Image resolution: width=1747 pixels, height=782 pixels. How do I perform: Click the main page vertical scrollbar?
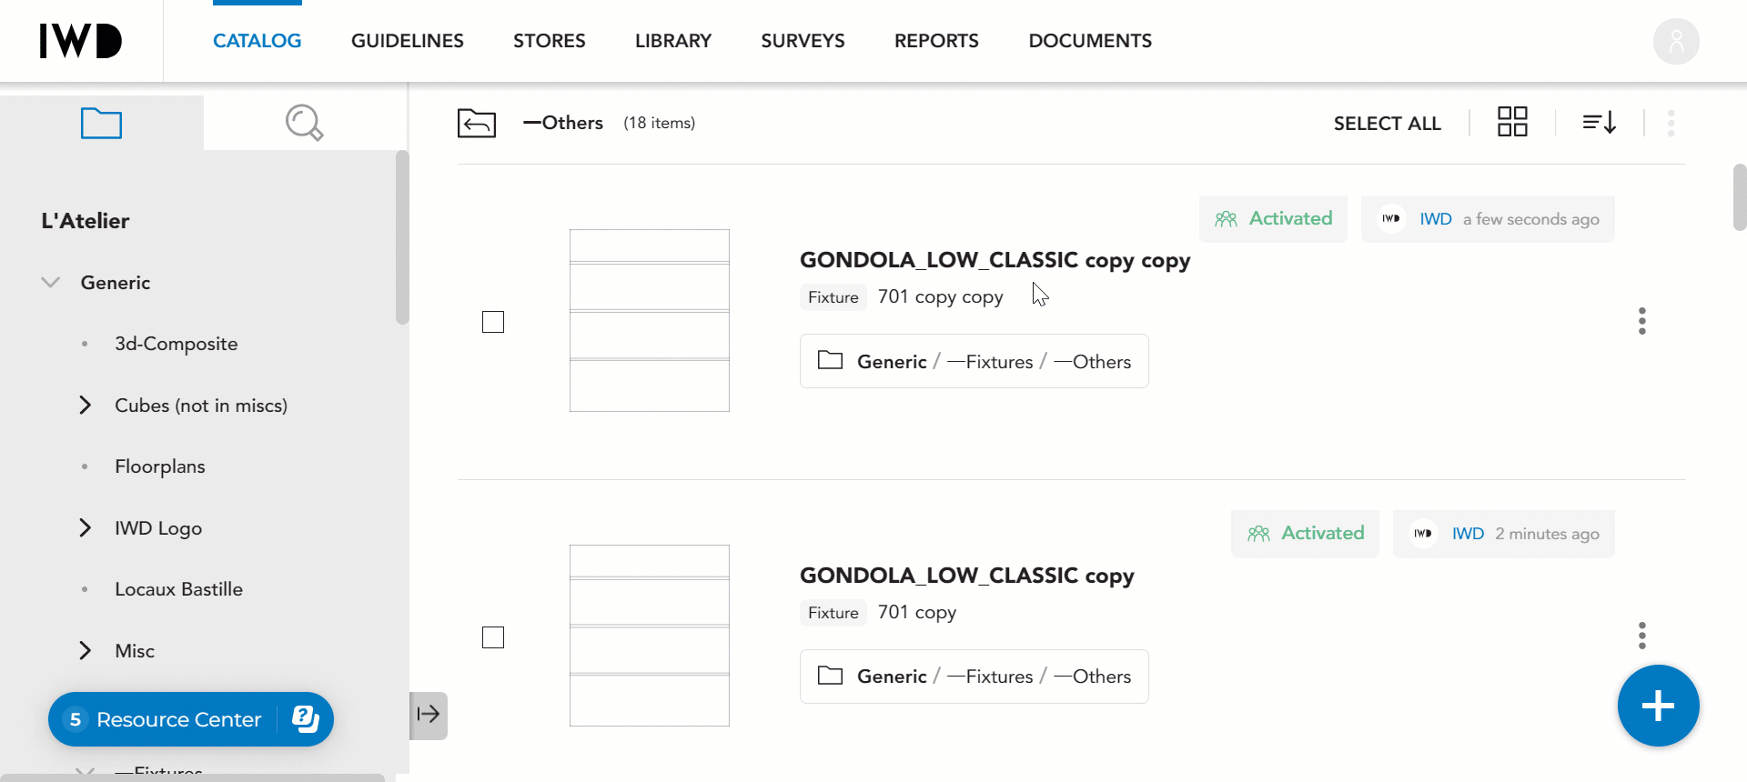tap(1740, 197)
